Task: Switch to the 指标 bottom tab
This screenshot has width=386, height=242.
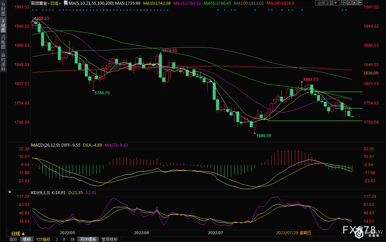Action: coord(13,239)
